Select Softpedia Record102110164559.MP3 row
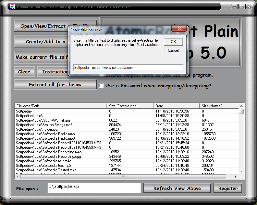Screen dimensions: 257x205 (127, 147)
